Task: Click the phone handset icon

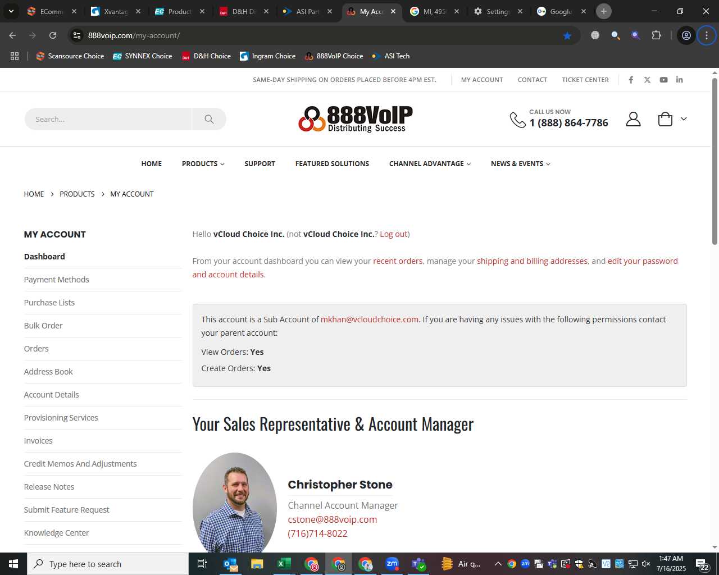Action: click(517, 120)
